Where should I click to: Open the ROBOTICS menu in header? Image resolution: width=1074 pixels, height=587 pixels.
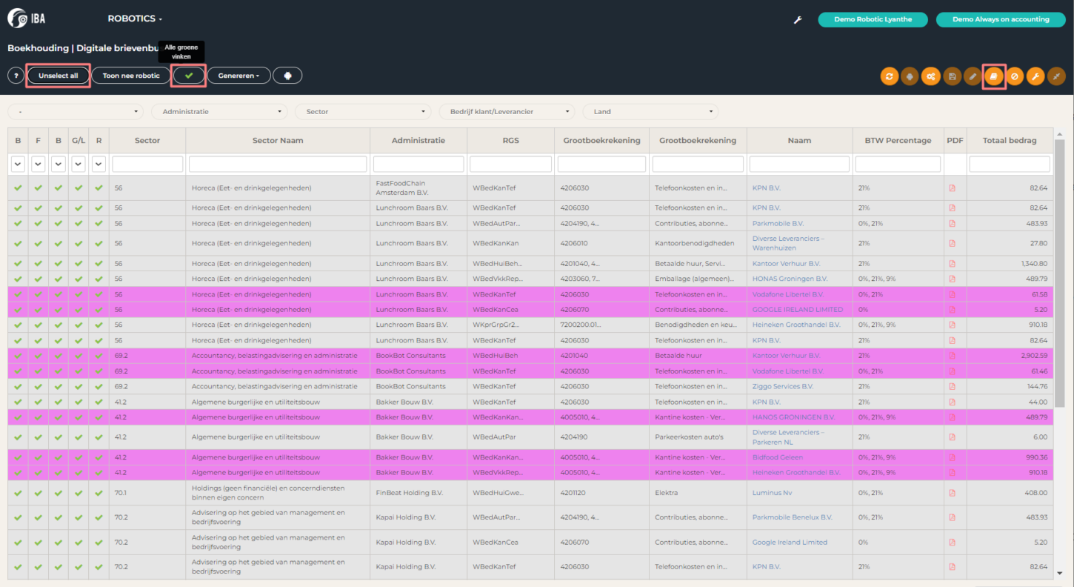click(x=135, y=19)
